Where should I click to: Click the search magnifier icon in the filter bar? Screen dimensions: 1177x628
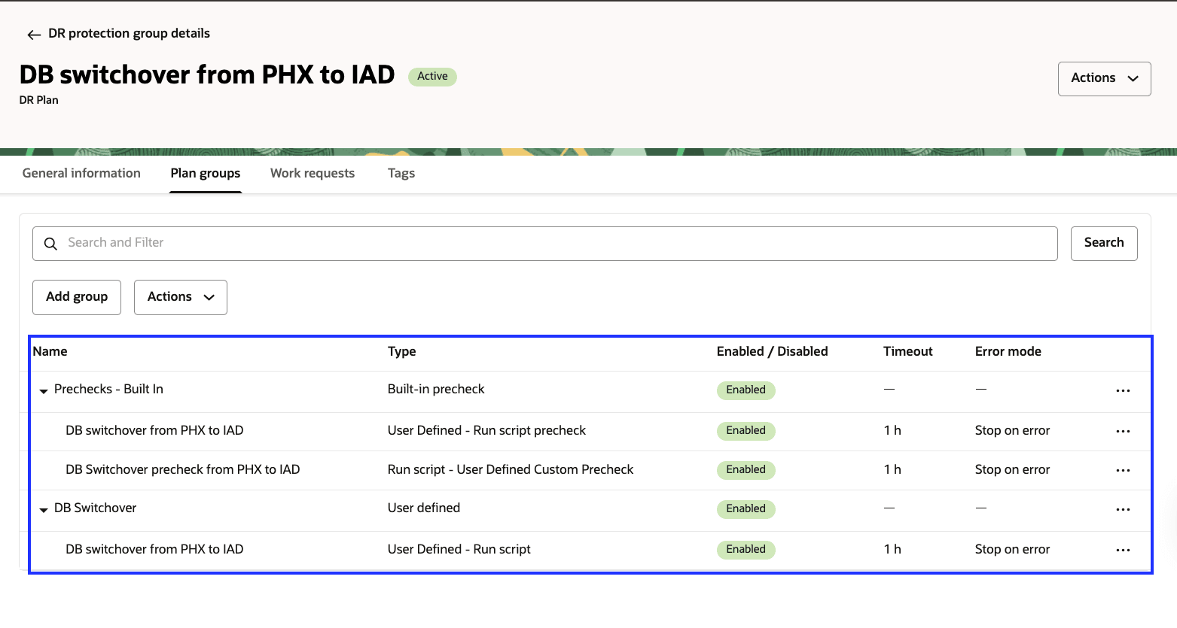(x=50, y=244)
